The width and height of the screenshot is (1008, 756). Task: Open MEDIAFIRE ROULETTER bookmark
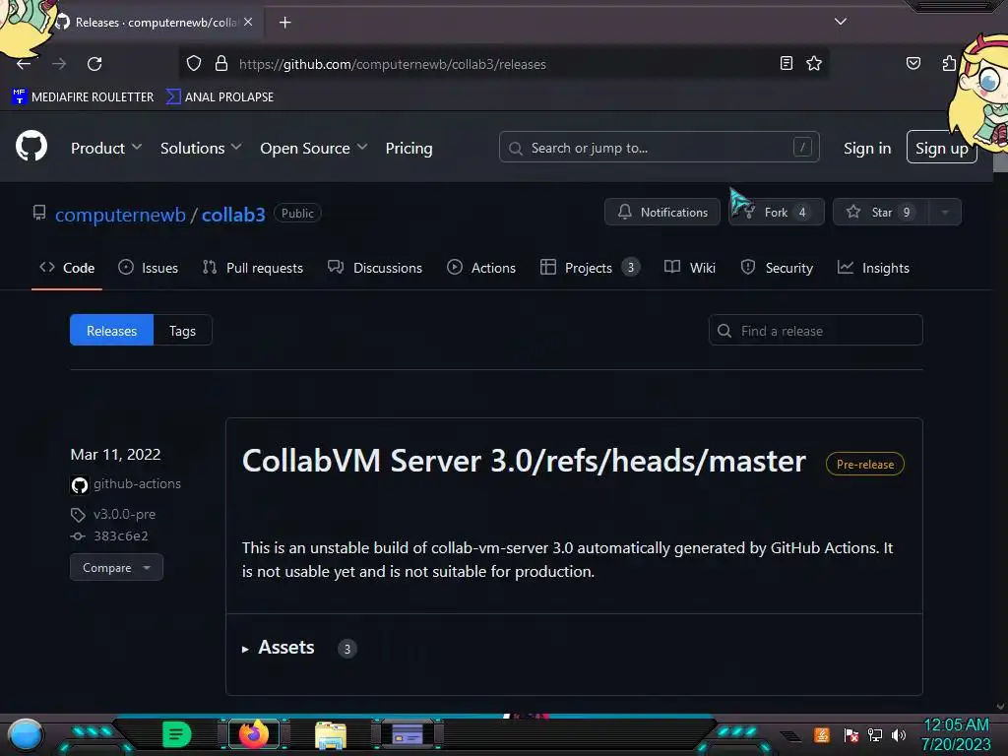tap(83, 97)
